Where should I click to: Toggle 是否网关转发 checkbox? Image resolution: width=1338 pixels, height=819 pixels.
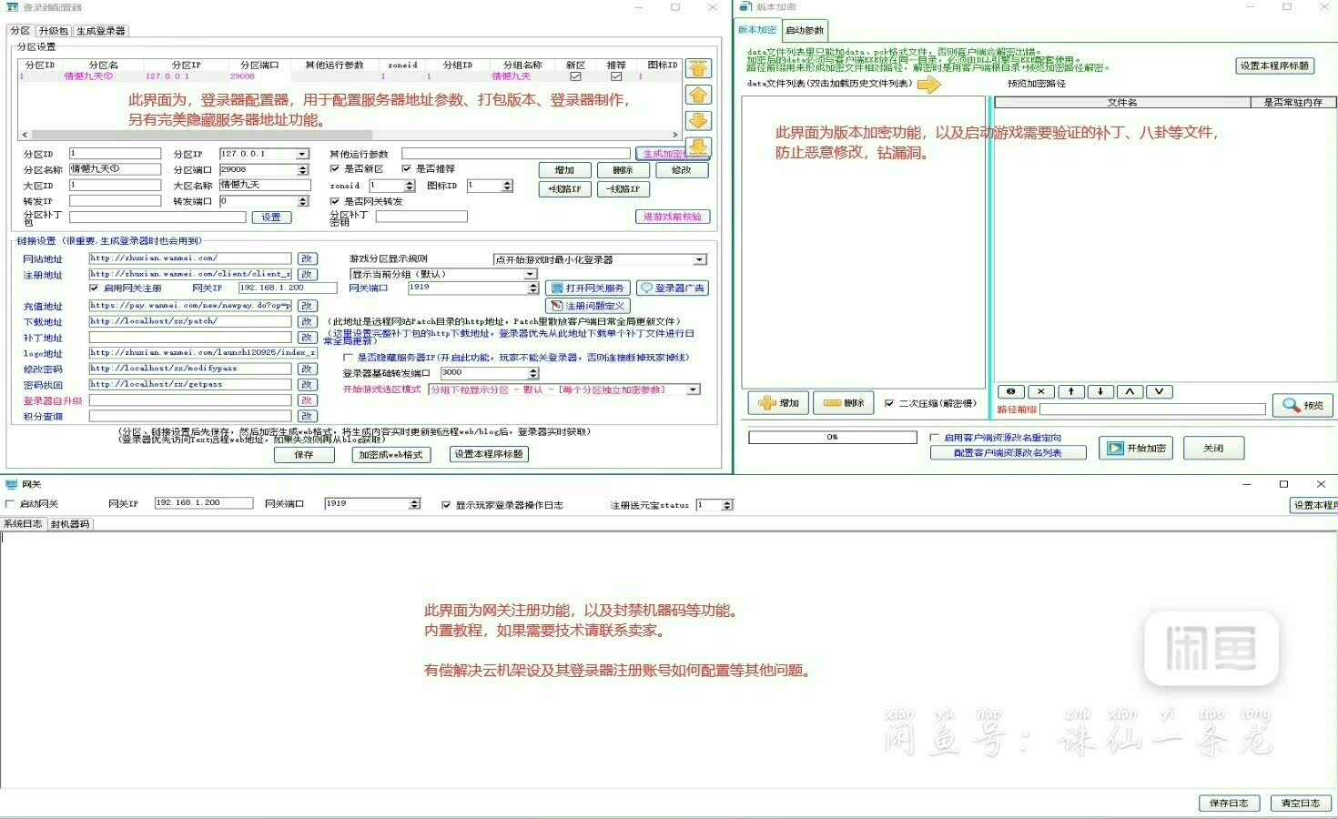pyautogui.click(x=335, y=201)
